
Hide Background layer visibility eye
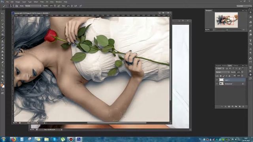coord(217,84)
